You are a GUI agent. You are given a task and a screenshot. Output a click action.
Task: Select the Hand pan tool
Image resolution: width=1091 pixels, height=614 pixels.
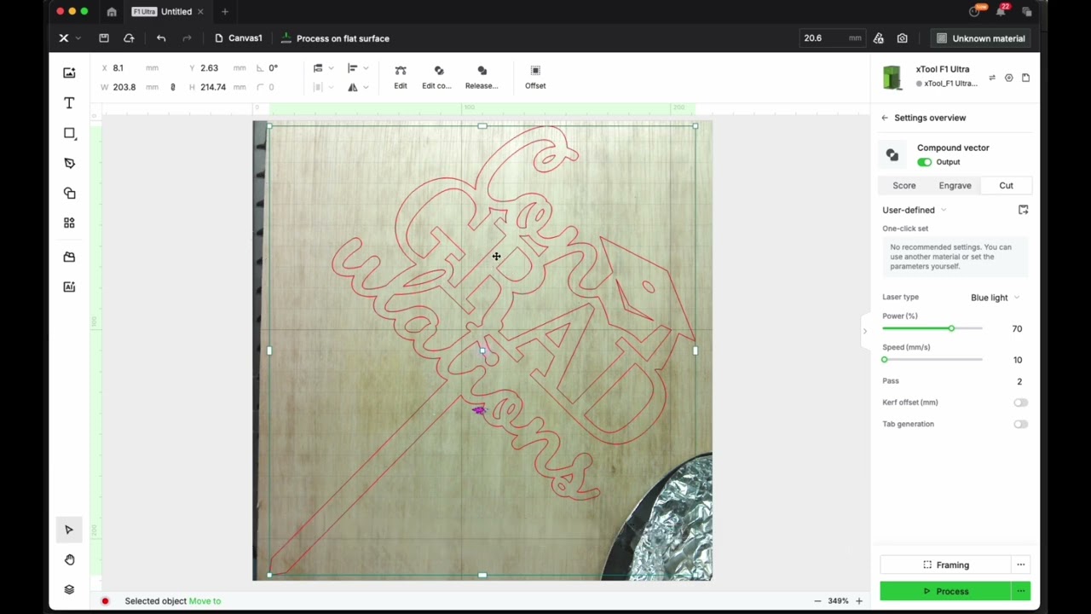(x=69, y=559)
